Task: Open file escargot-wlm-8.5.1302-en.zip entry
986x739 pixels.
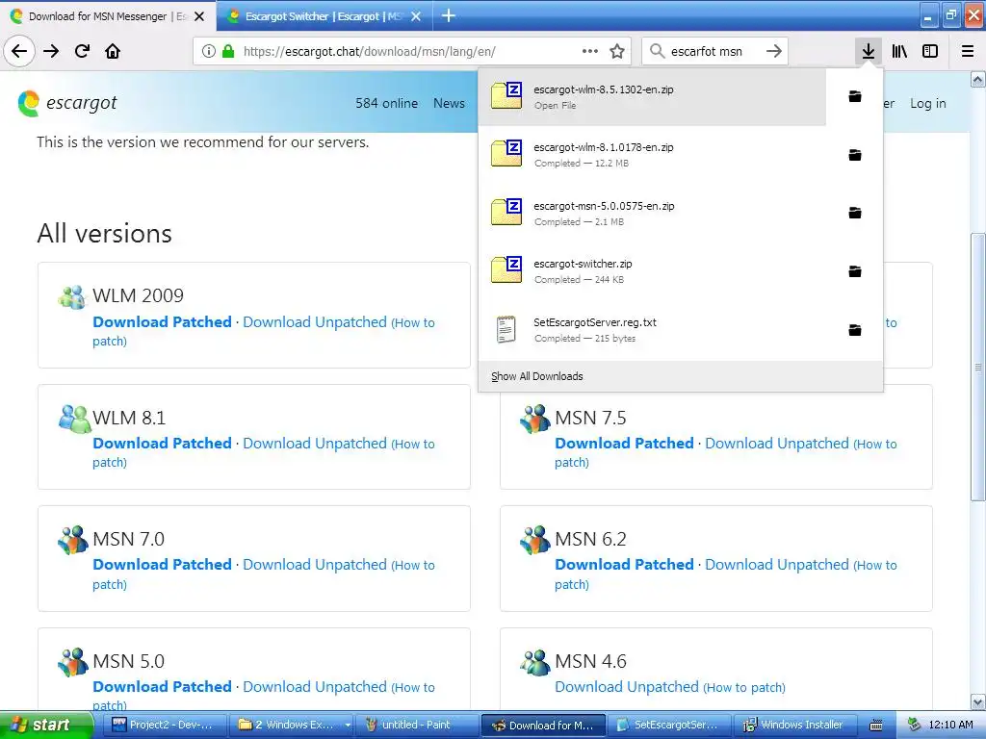Action: point(652,97)
